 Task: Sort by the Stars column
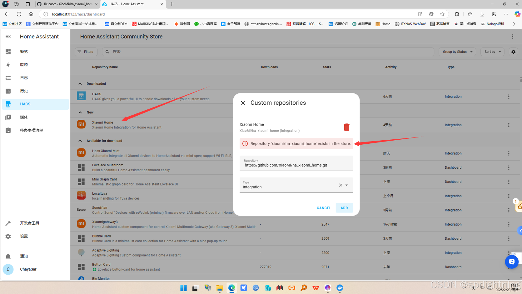(327, 67)
